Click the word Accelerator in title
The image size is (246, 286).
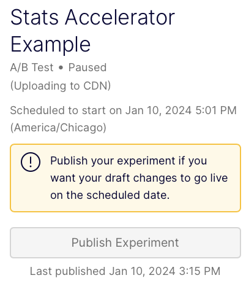point(120,17)
